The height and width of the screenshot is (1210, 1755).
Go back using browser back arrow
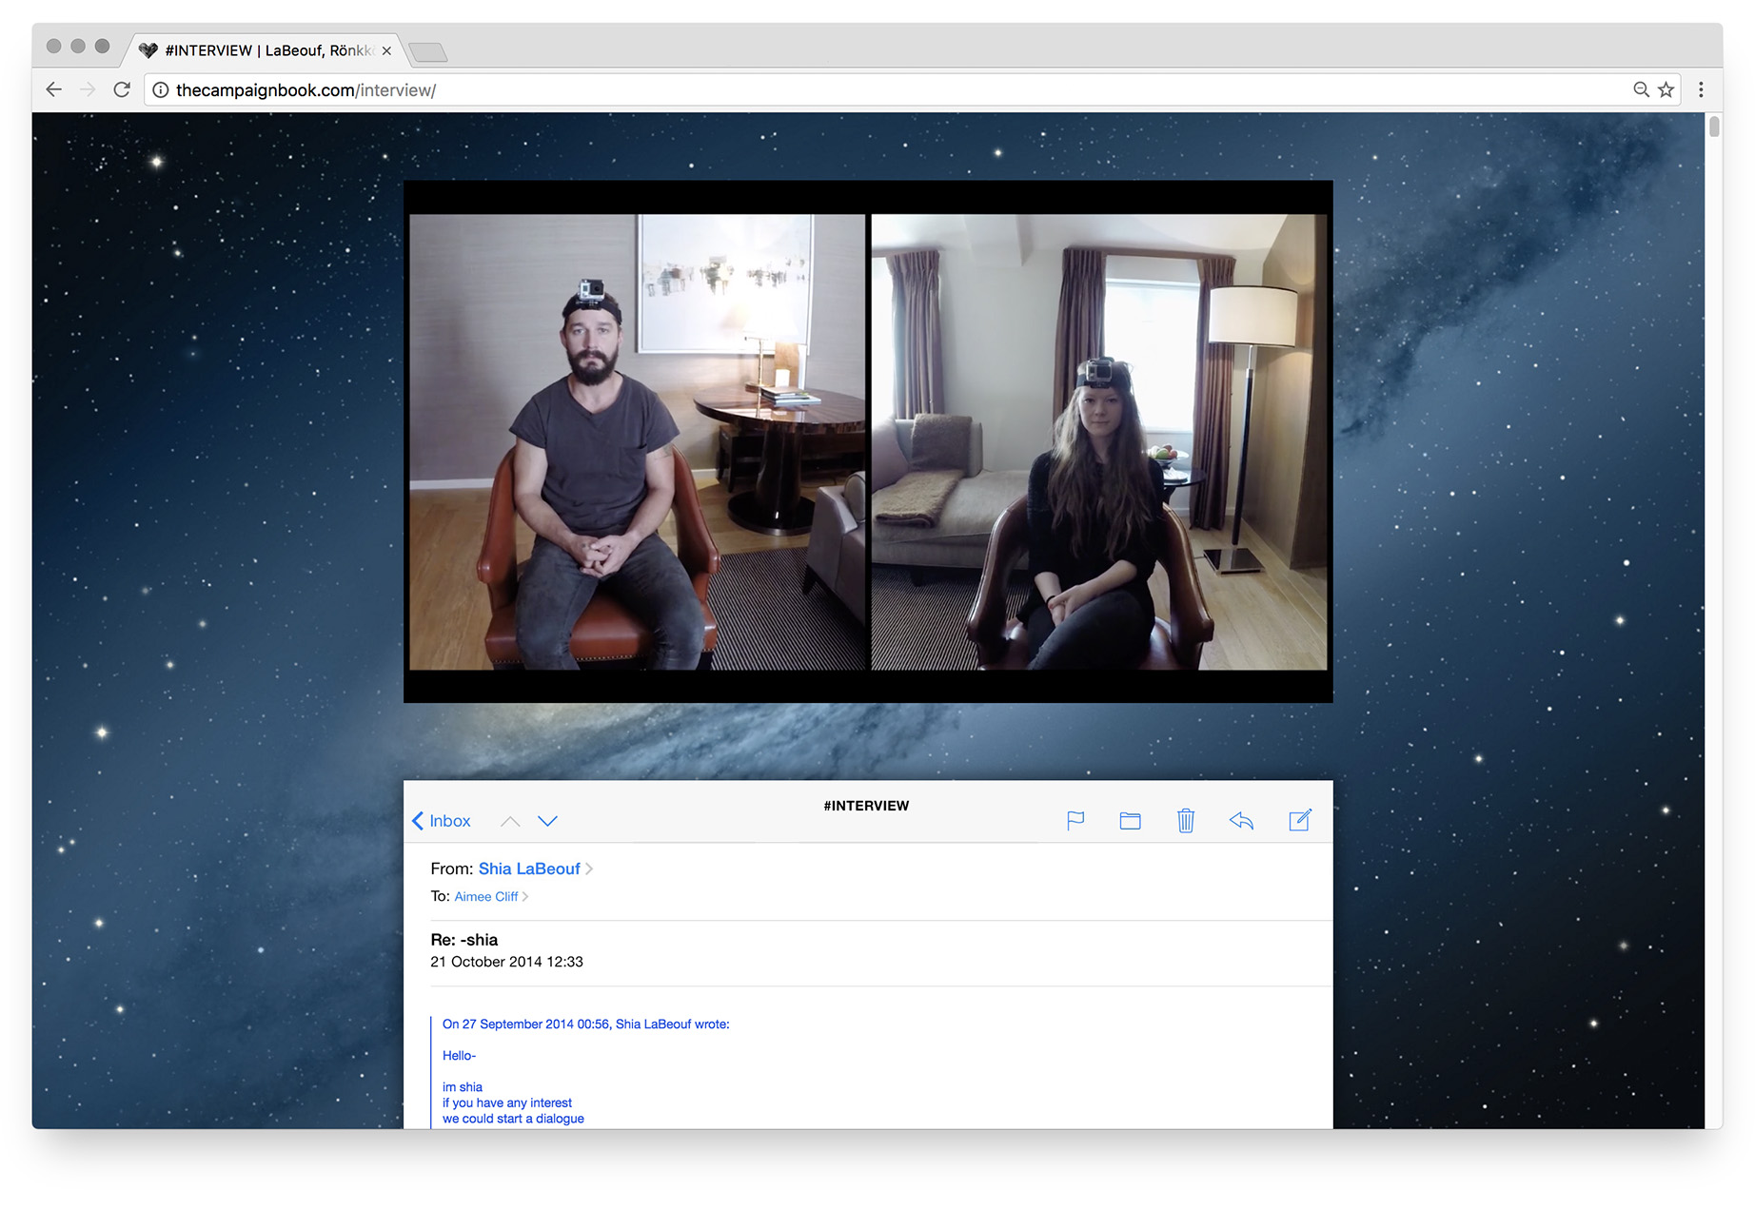[54, 89]
